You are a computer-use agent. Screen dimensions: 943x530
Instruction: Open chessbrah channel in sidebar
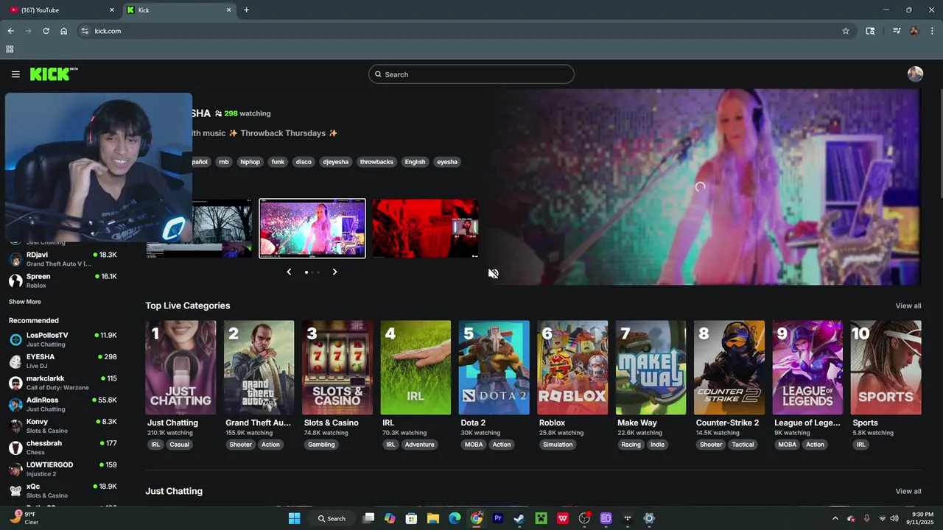[63, 448]
